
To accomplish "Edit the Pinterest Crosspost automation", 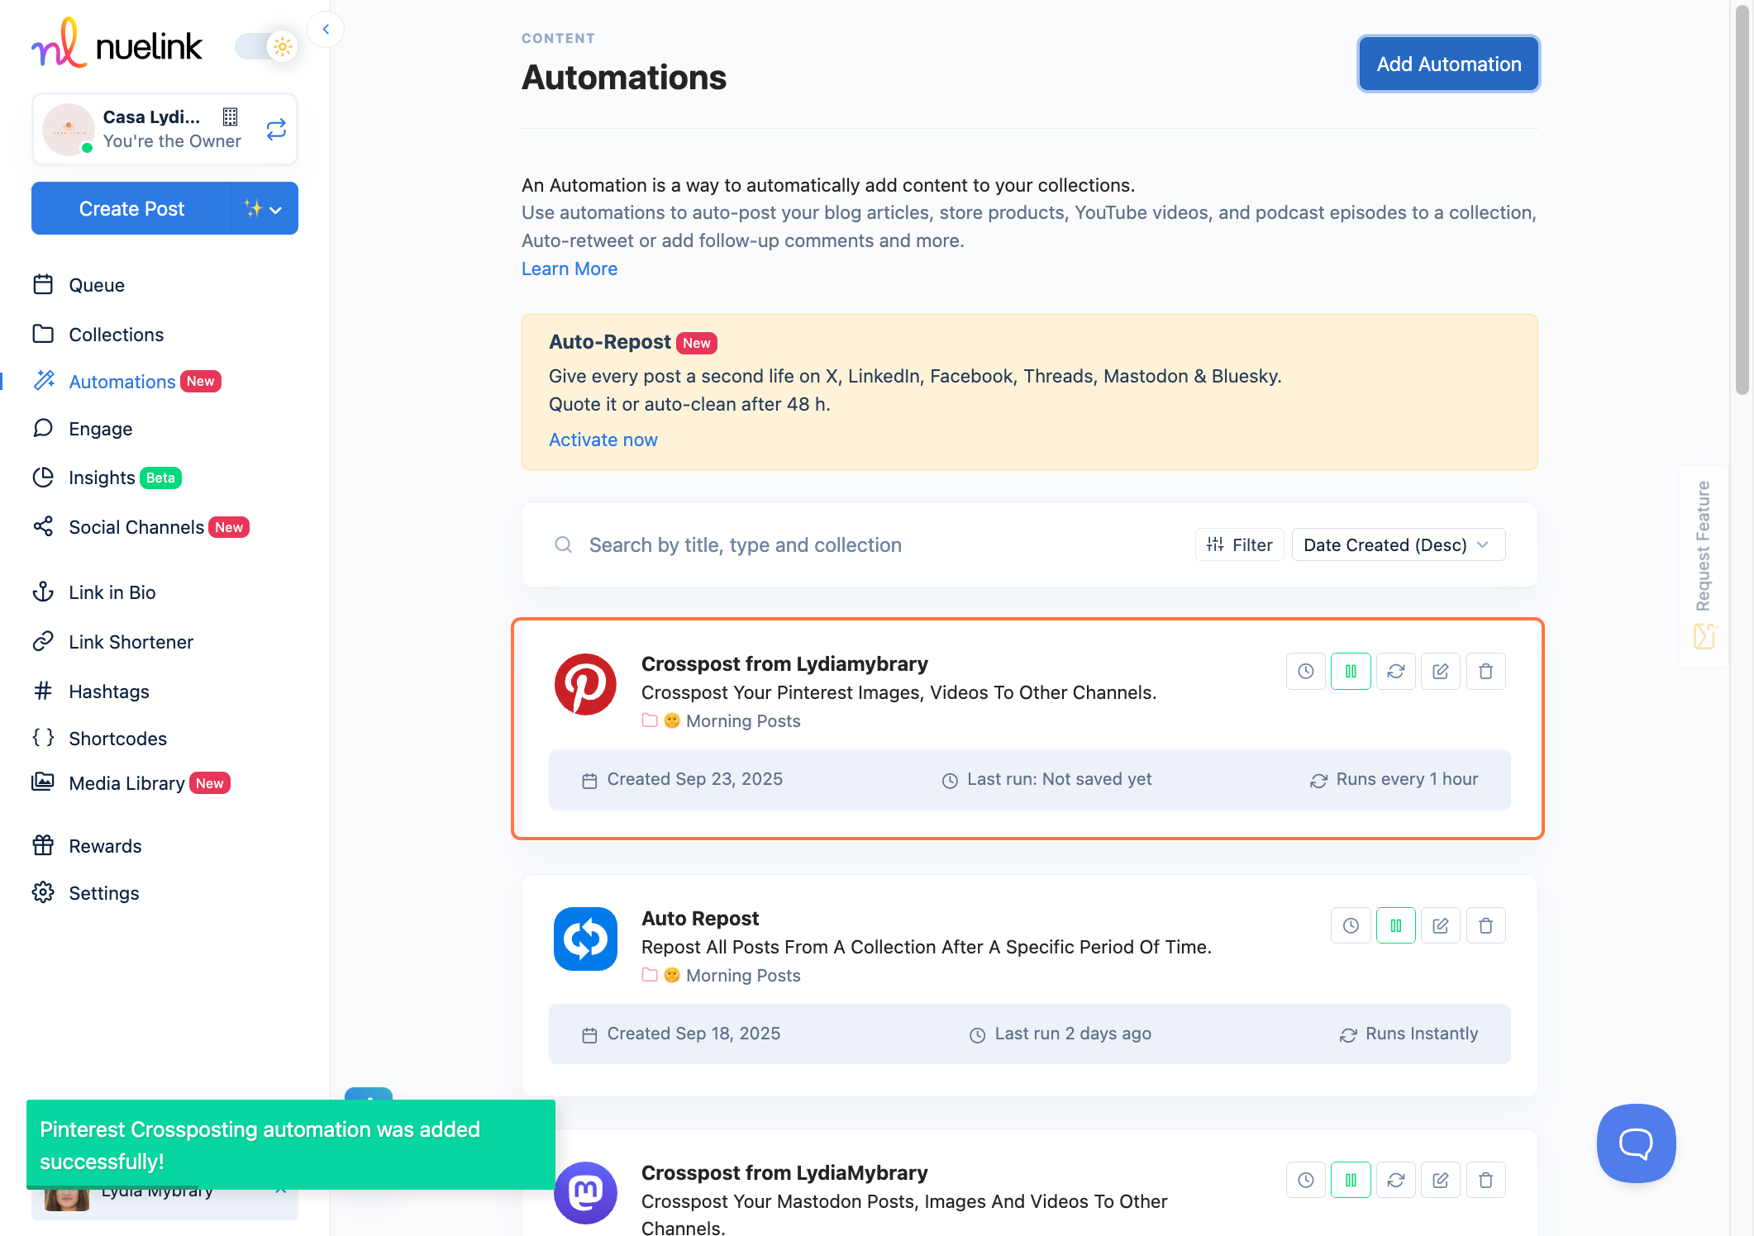I will (1441, 672).
